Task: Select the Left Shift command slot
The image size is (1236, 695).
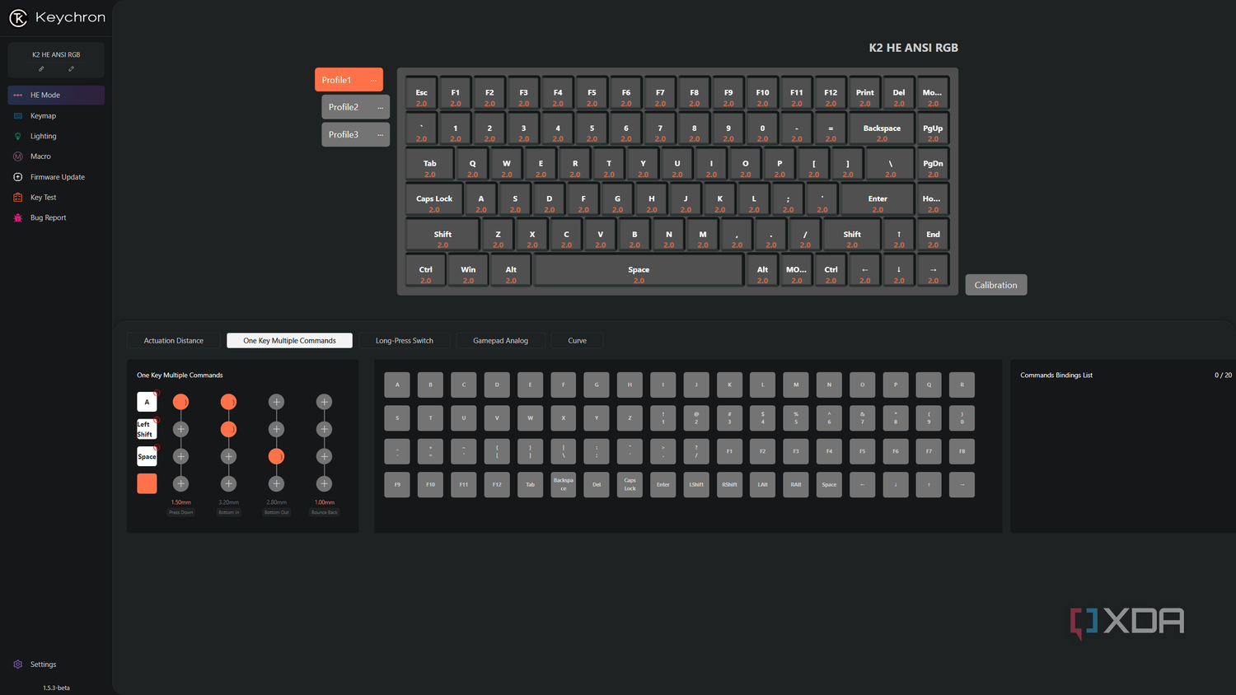Action: coord(147,429)
